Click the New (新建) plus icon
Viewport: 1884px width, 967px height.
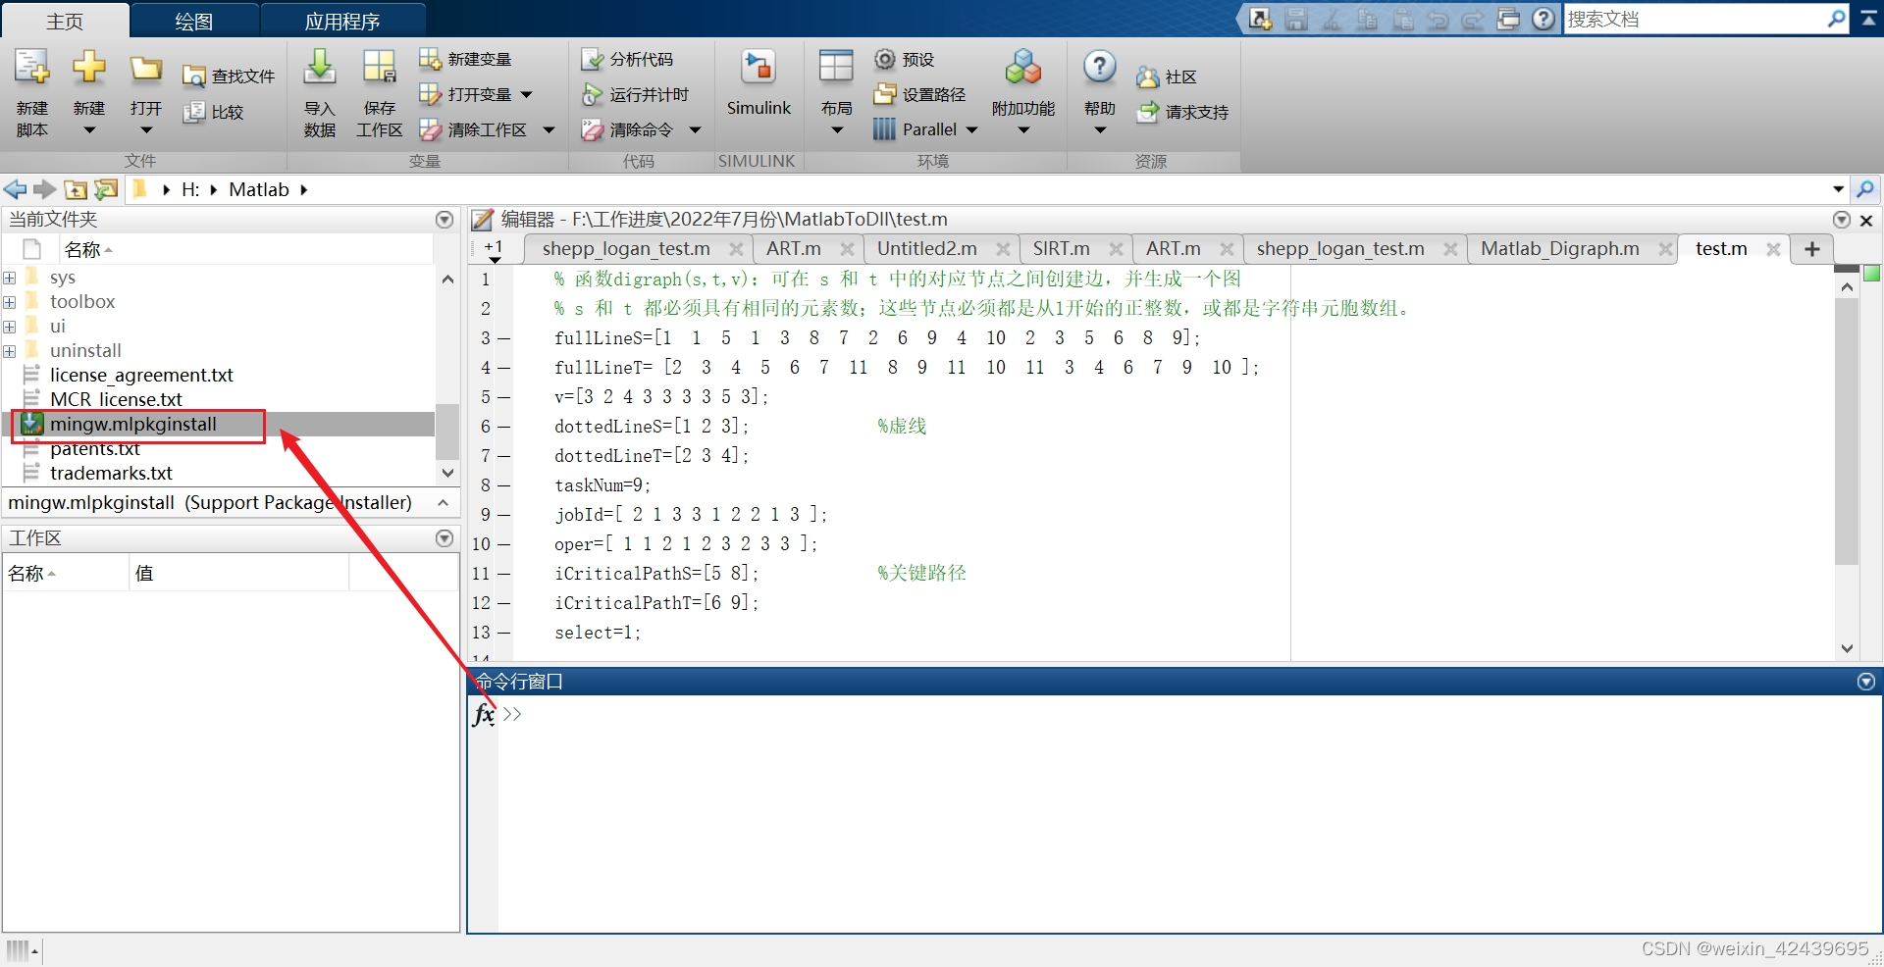click(x=88, y=68)
